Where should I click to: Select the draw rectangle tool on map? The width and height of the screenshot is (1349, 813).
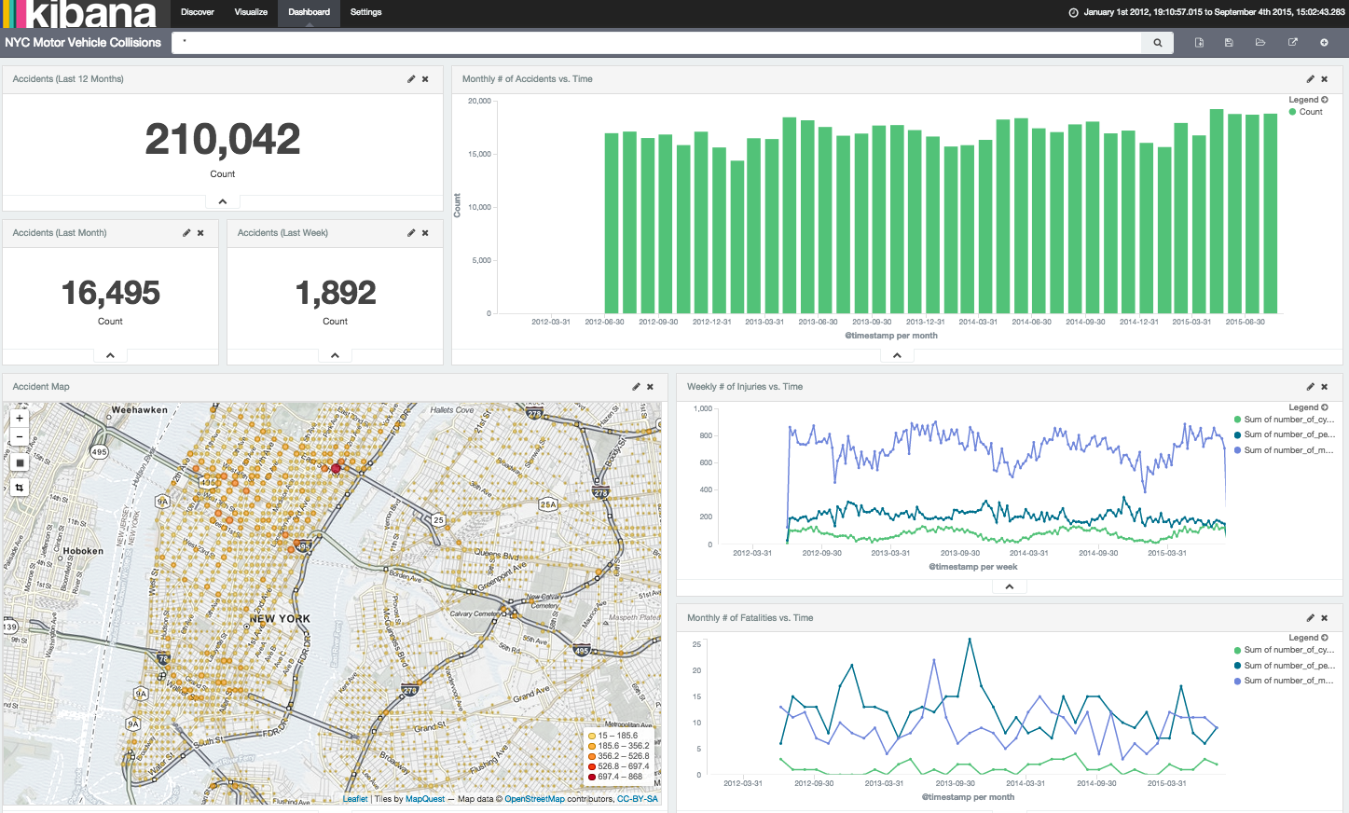coord(20,462)
